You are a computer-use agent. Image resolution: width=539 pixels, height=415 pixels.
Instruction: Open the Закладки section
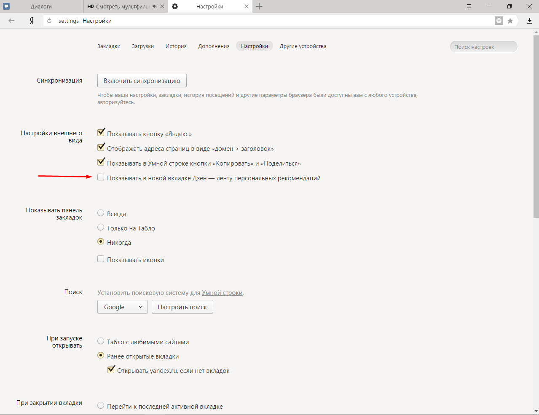coord(109,46)
